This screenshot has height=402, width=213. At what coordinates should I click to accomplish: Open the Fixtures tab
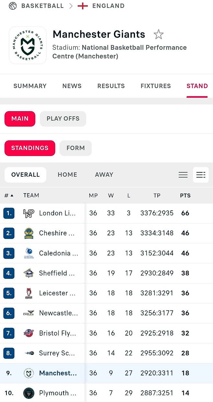(x=156, y=86)
